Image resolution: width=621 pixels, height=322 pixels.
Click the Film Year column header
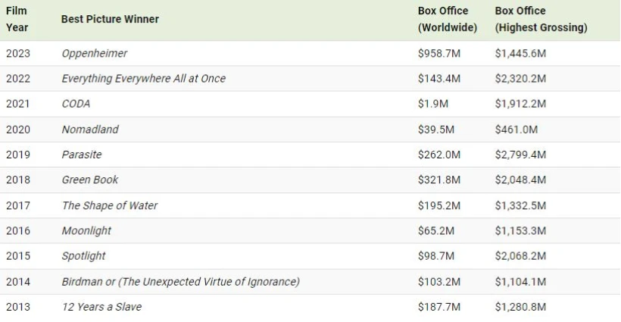click(x=17, y=19)
